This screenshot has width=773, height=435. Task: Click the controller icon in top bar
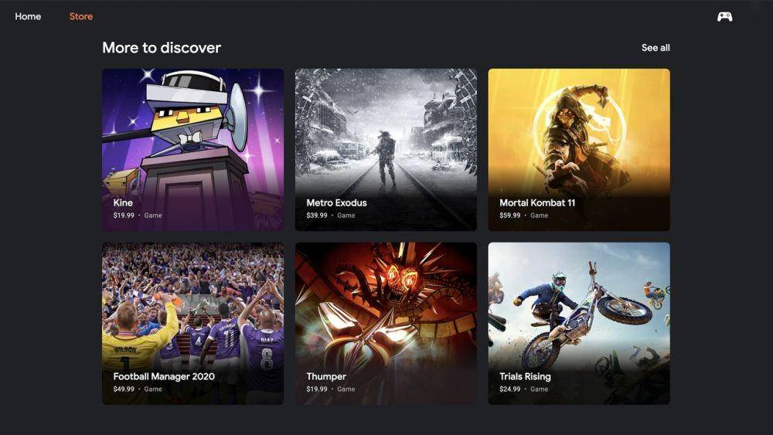[x=724, y=17]
